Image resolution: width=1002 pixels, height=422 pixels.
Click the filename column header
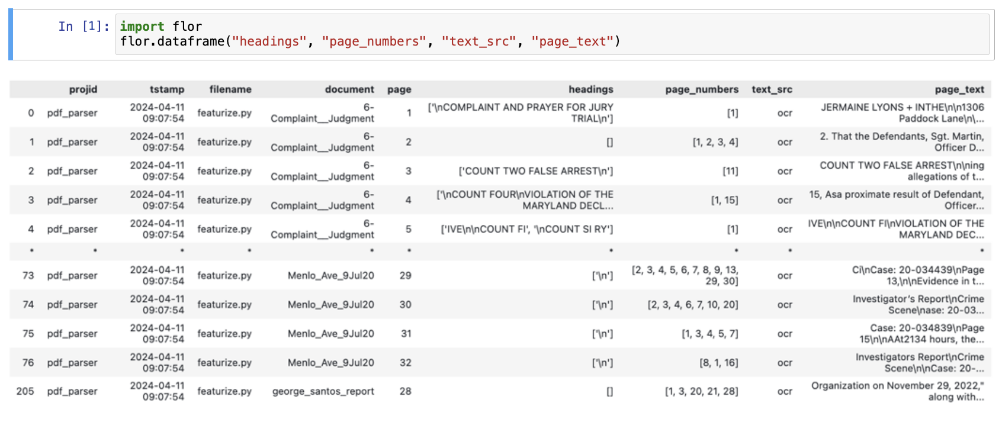coord(230,89)
